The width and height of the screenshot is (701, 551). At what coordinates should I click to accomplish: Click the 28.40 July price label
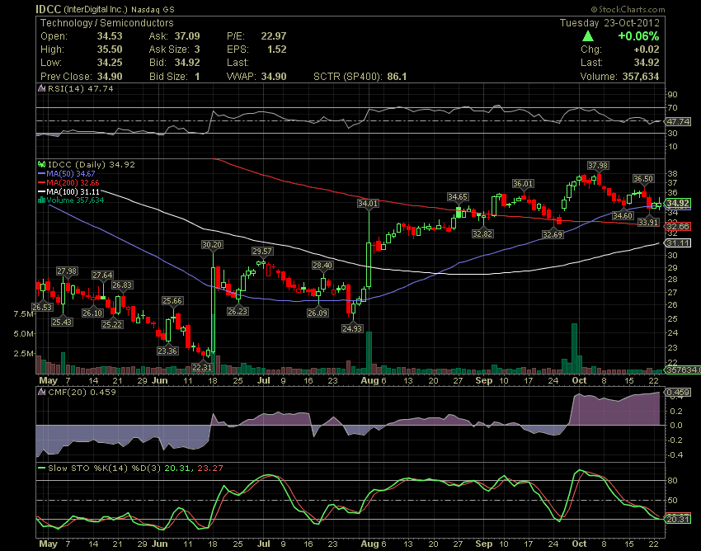322,266
